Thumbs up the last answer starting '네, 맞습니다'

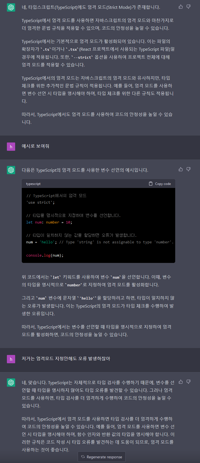pos(181,382)
